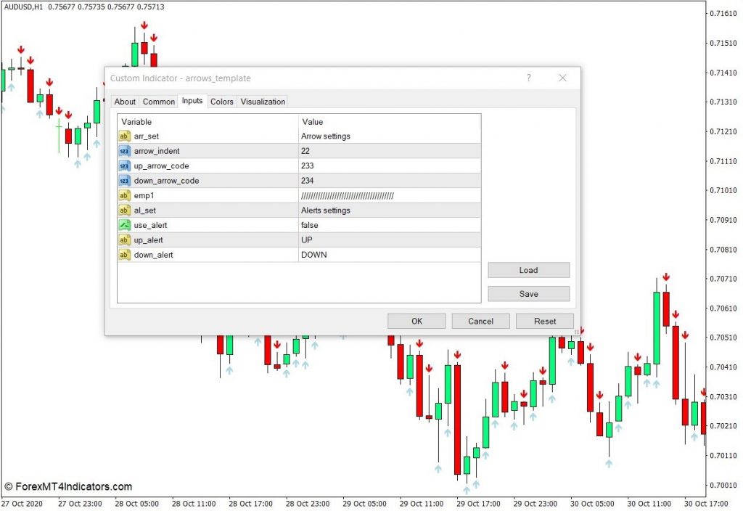Switch to the Common tab
Screen dimensions: 743x511
tap(159, 102)
